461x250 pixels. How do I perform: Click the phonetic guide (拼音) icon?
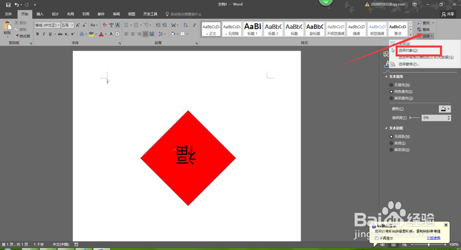pos(111,25)
